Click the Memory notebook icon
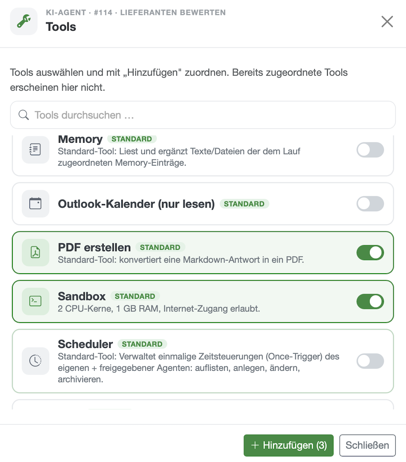The width and height of the screenshot is (406, 462). click(x=36, y=150)
